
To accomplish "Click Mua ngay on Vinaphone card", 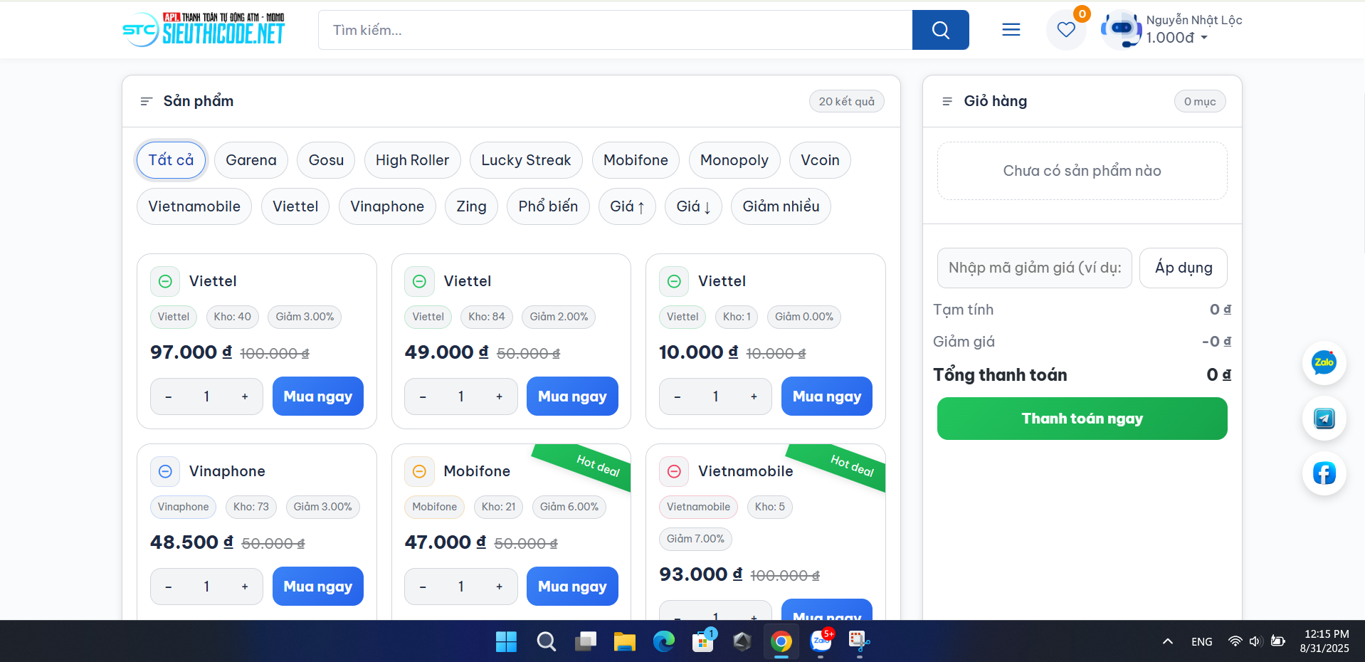I will [x=317, y=587].
